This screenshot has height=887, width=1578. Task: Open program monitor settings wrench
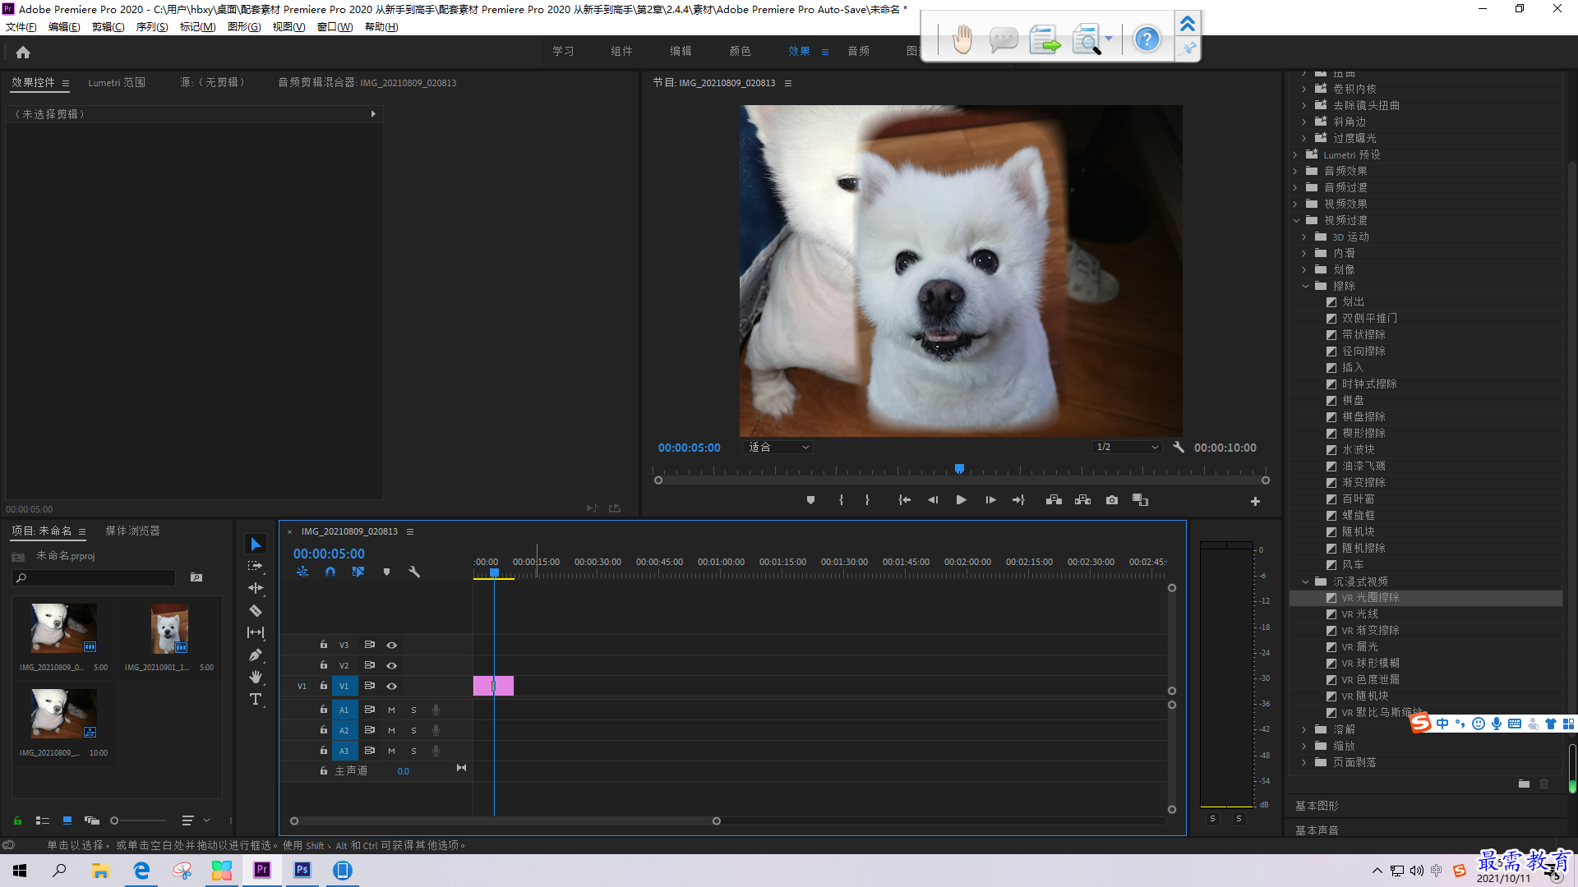1179,448
